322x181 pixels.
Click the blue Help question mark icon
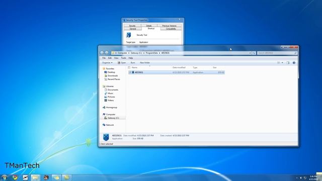click(294, 62)
